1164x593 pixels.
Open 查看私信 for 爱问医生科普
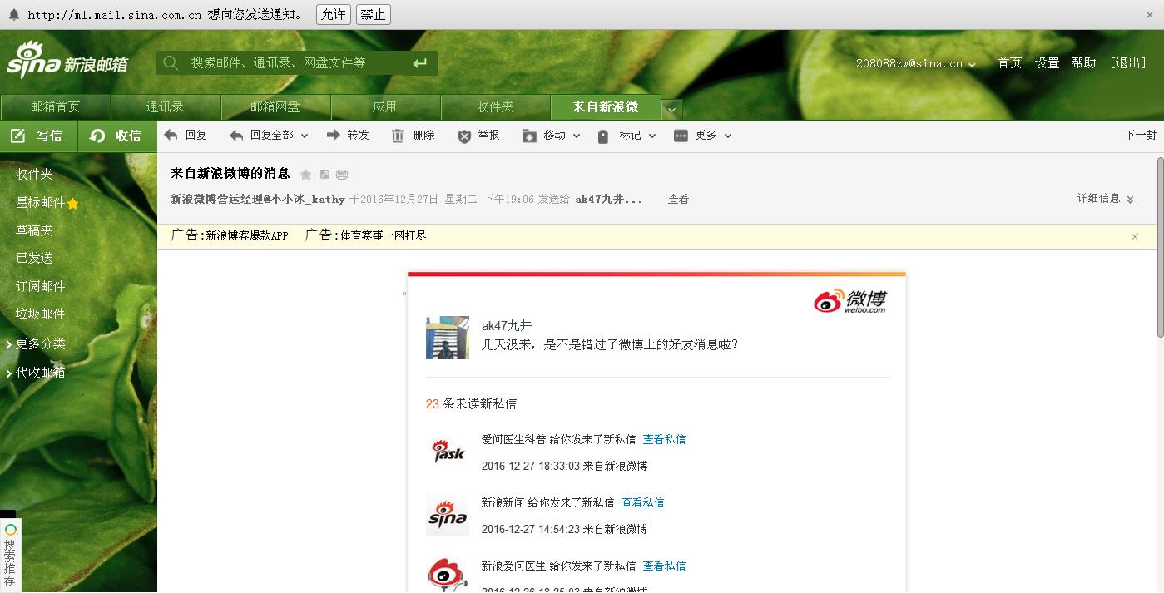click(x=664, y=439)
